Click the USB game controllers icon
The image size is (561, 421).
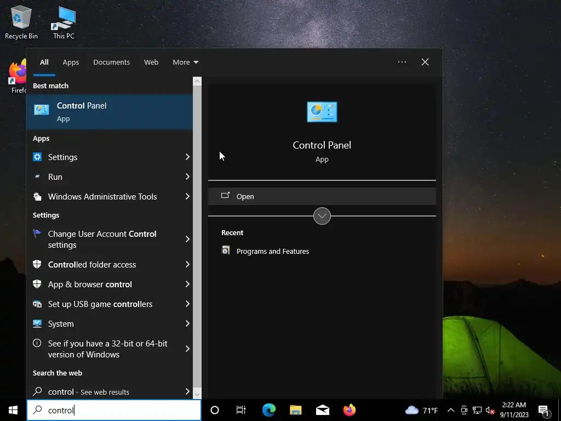tap(37, 304)
